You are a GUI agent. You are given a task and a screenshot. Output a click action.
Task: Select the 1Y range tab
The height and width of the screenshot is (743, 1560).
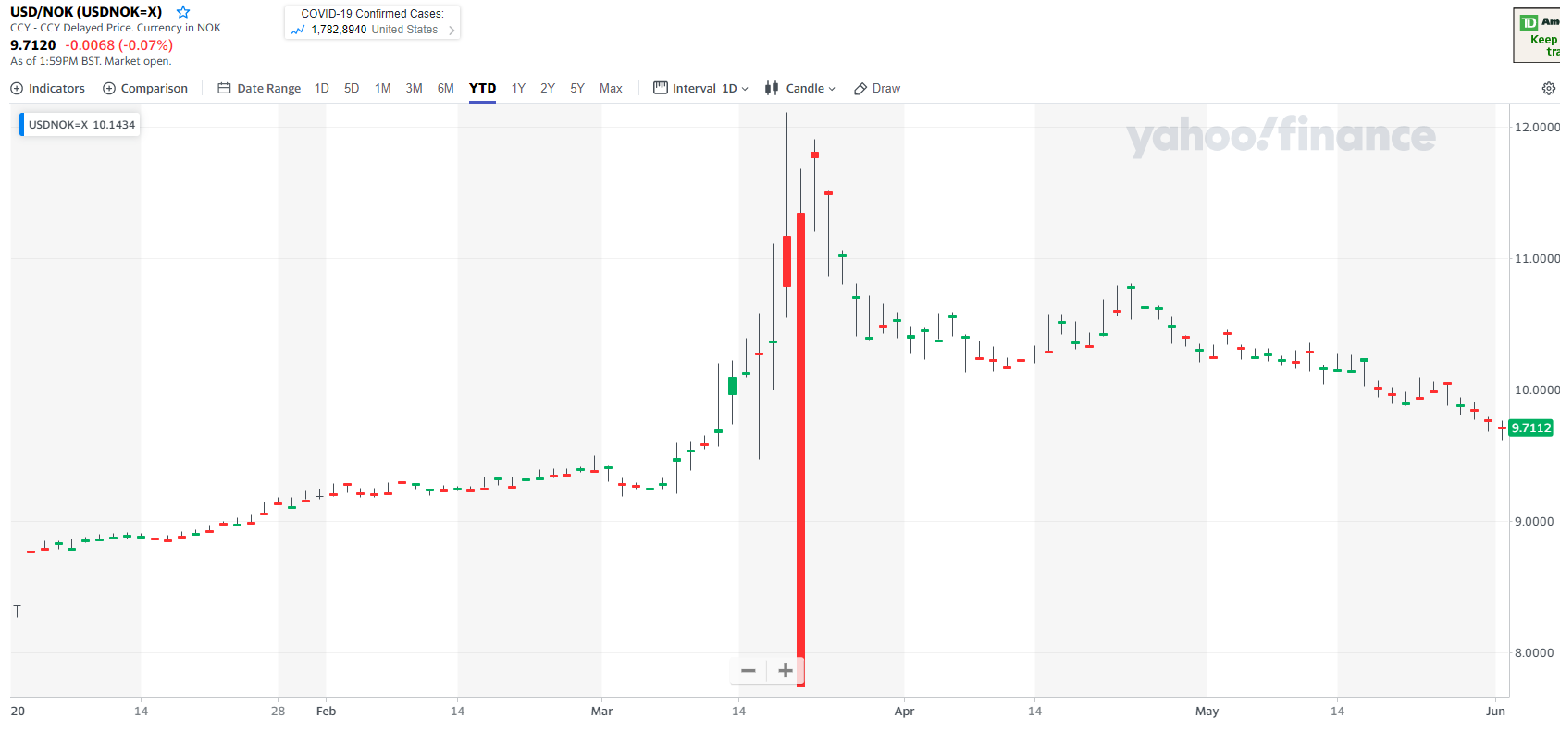pos(518,89)
